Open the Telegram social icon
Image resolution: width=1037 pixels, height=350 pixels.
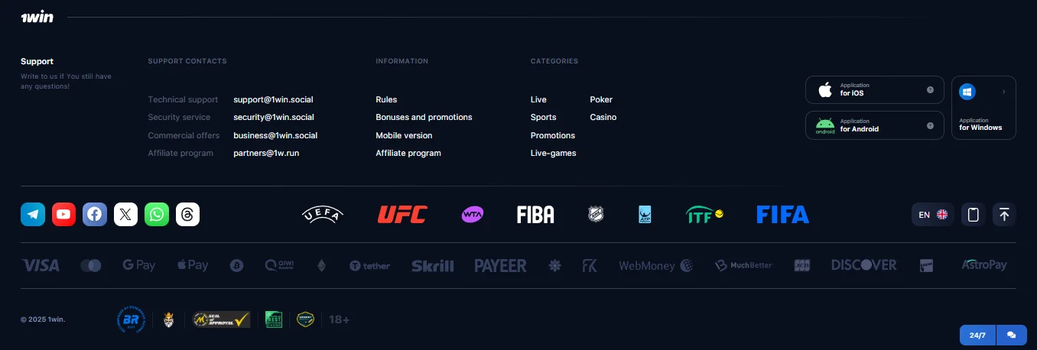coord(33,215)
